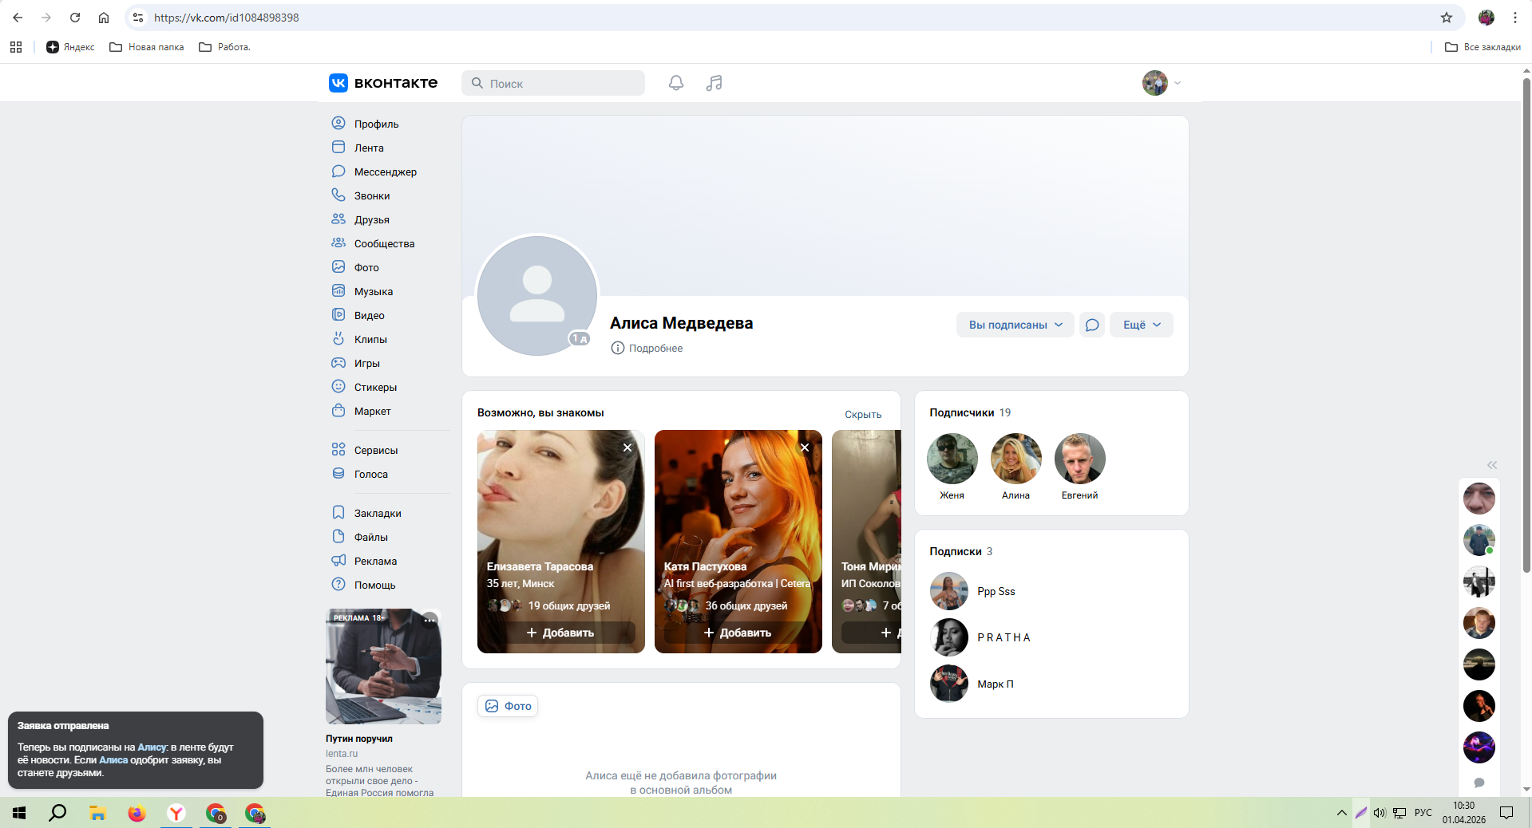Open the Windows notification center icon
This screenshot has width=1532, height=828.
(1506, 813)
